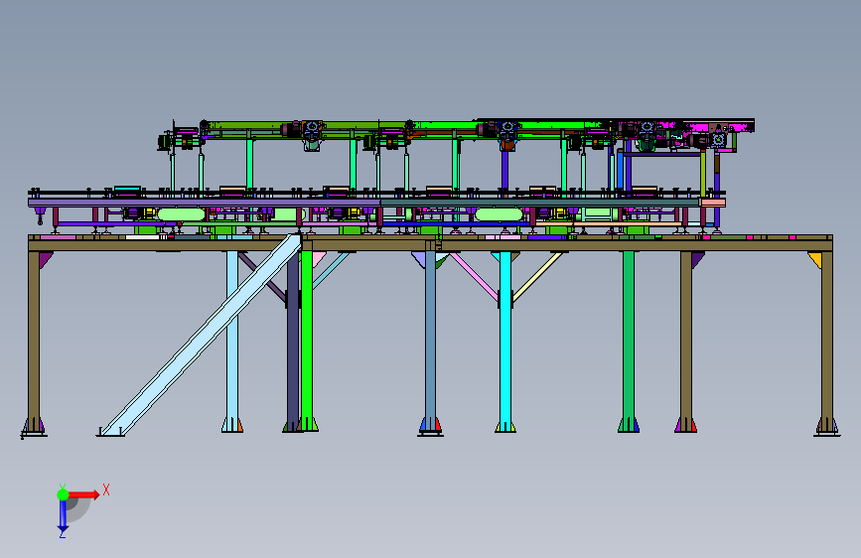The height and width of the screenshot is (558, 861).
Task: Select the far right olive platform leg
Action: (827, 341)
